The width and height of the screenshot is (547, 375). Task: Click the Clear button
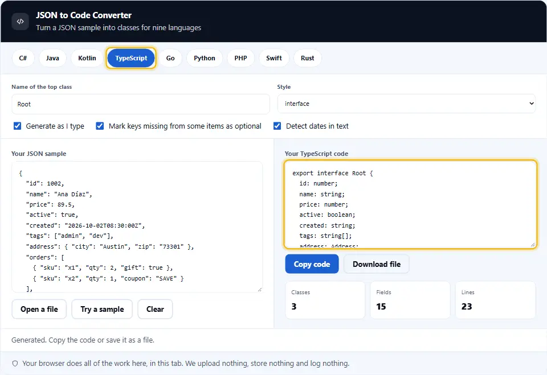155,309
